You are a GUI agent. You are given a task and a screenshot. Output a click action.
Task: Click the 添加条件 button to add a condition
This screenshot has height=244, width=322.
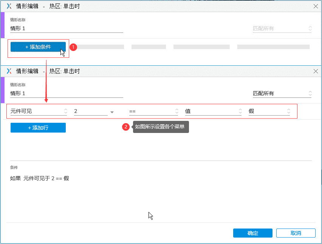tap(38, 47)
